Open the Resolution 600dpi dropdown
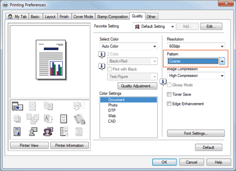Image resolution: width=236 pixels, height=171 pixels. (196, 46)
